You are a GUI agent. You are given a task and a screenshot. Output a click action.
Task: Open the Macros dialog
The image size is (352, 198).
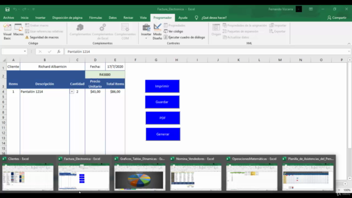point(18,30)
